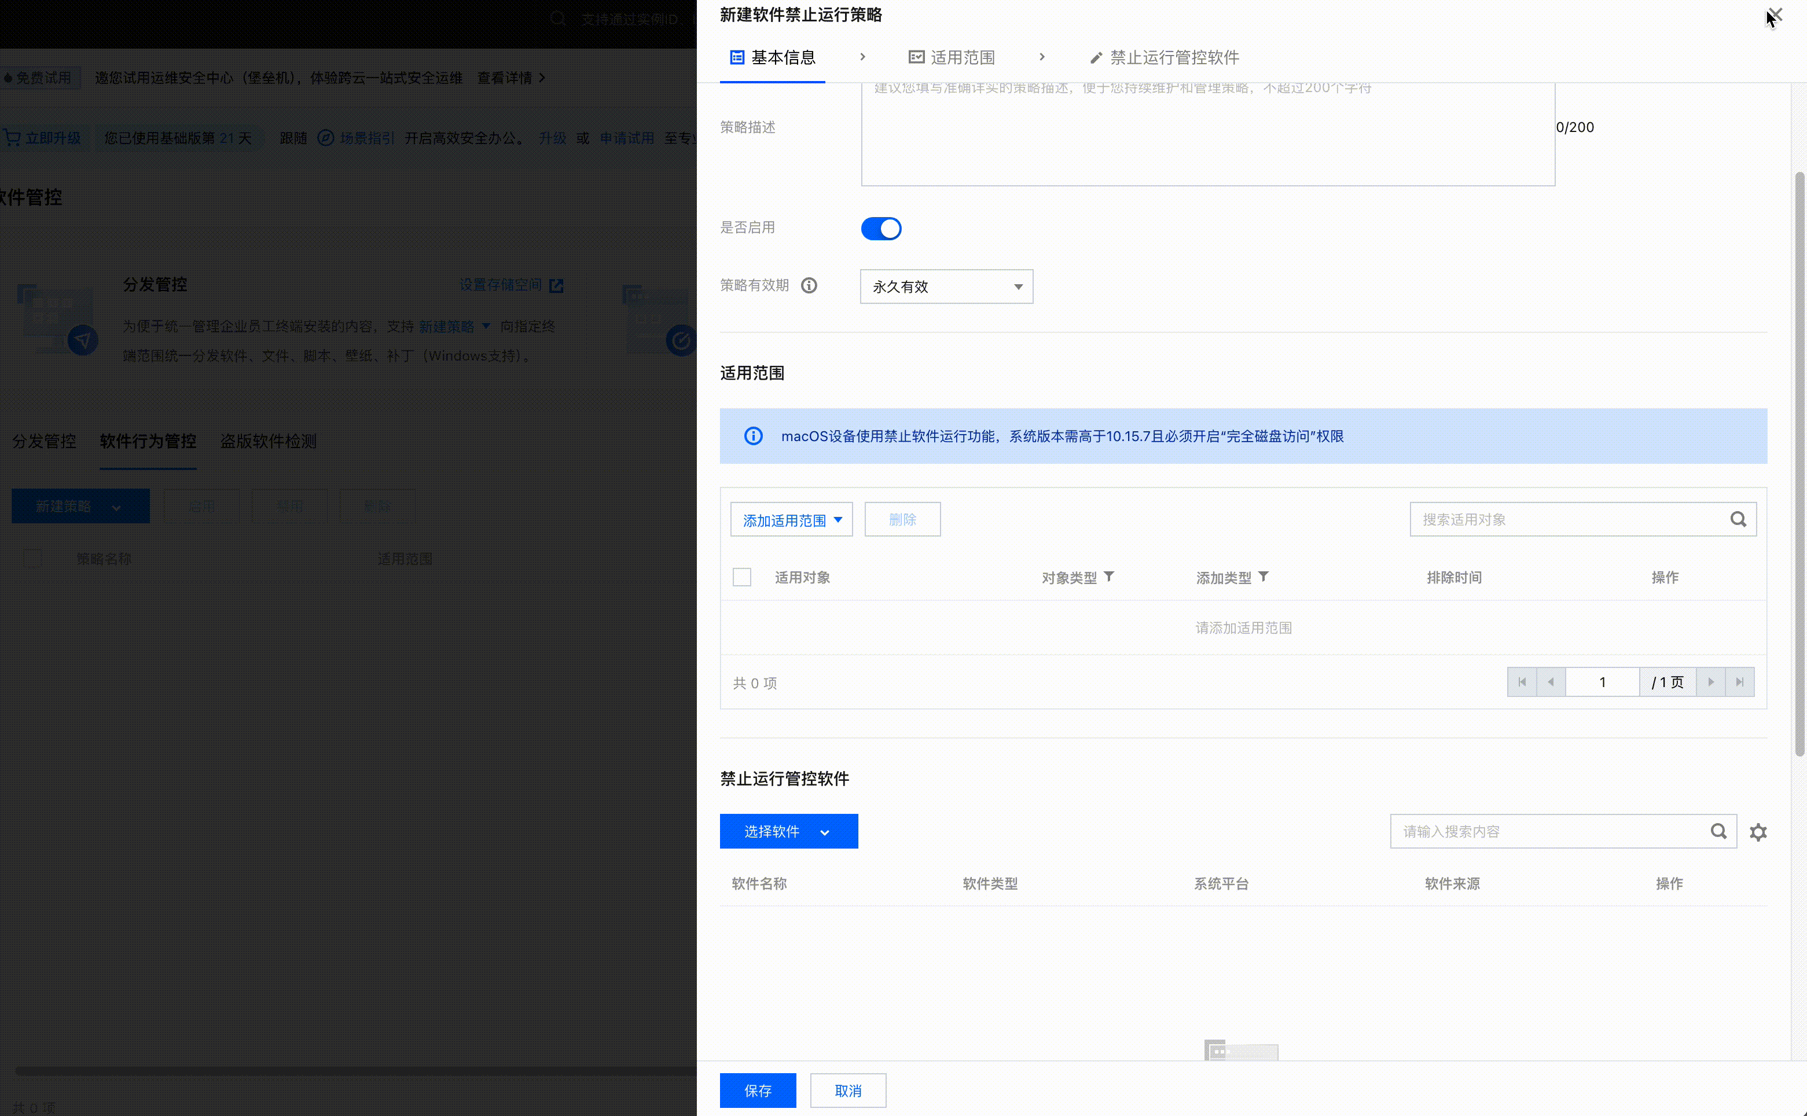Click into the 策略描述 text area

(x=1207, y=137)
